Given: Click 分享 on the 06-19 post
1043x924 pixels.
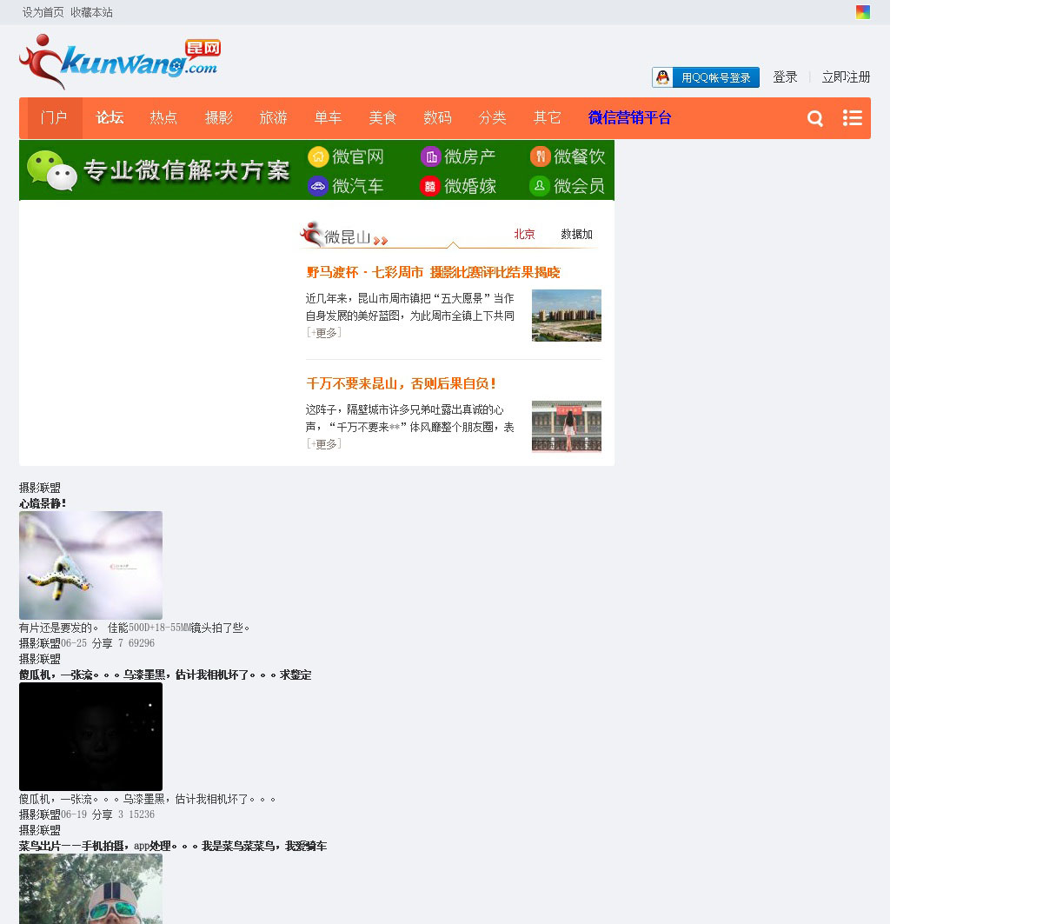Looking at the screenshot, I should pyautogui.click(x=102, y=814).
